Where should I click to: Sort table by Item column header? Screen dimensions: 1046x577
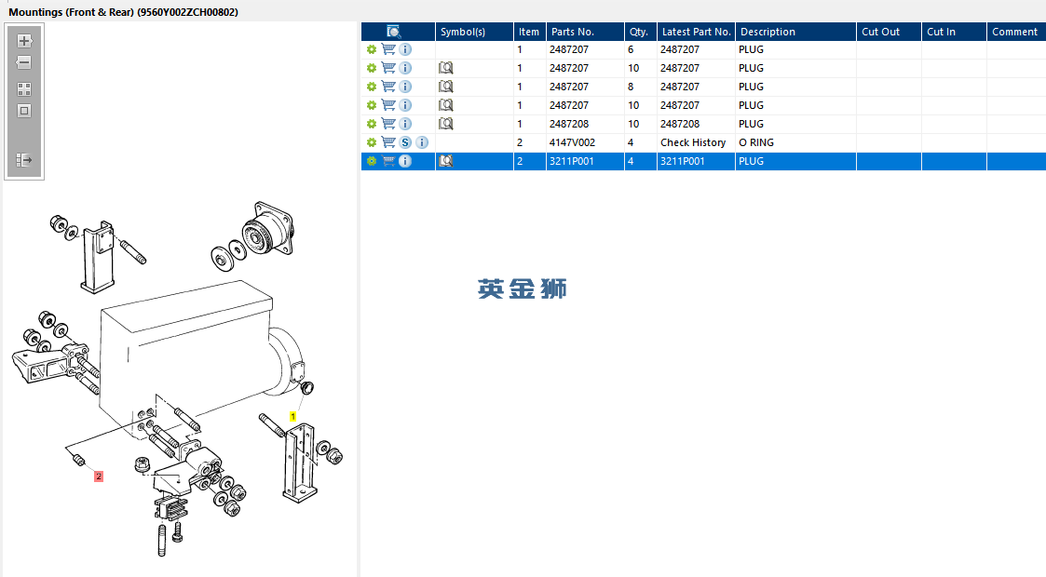click(530, 32)
